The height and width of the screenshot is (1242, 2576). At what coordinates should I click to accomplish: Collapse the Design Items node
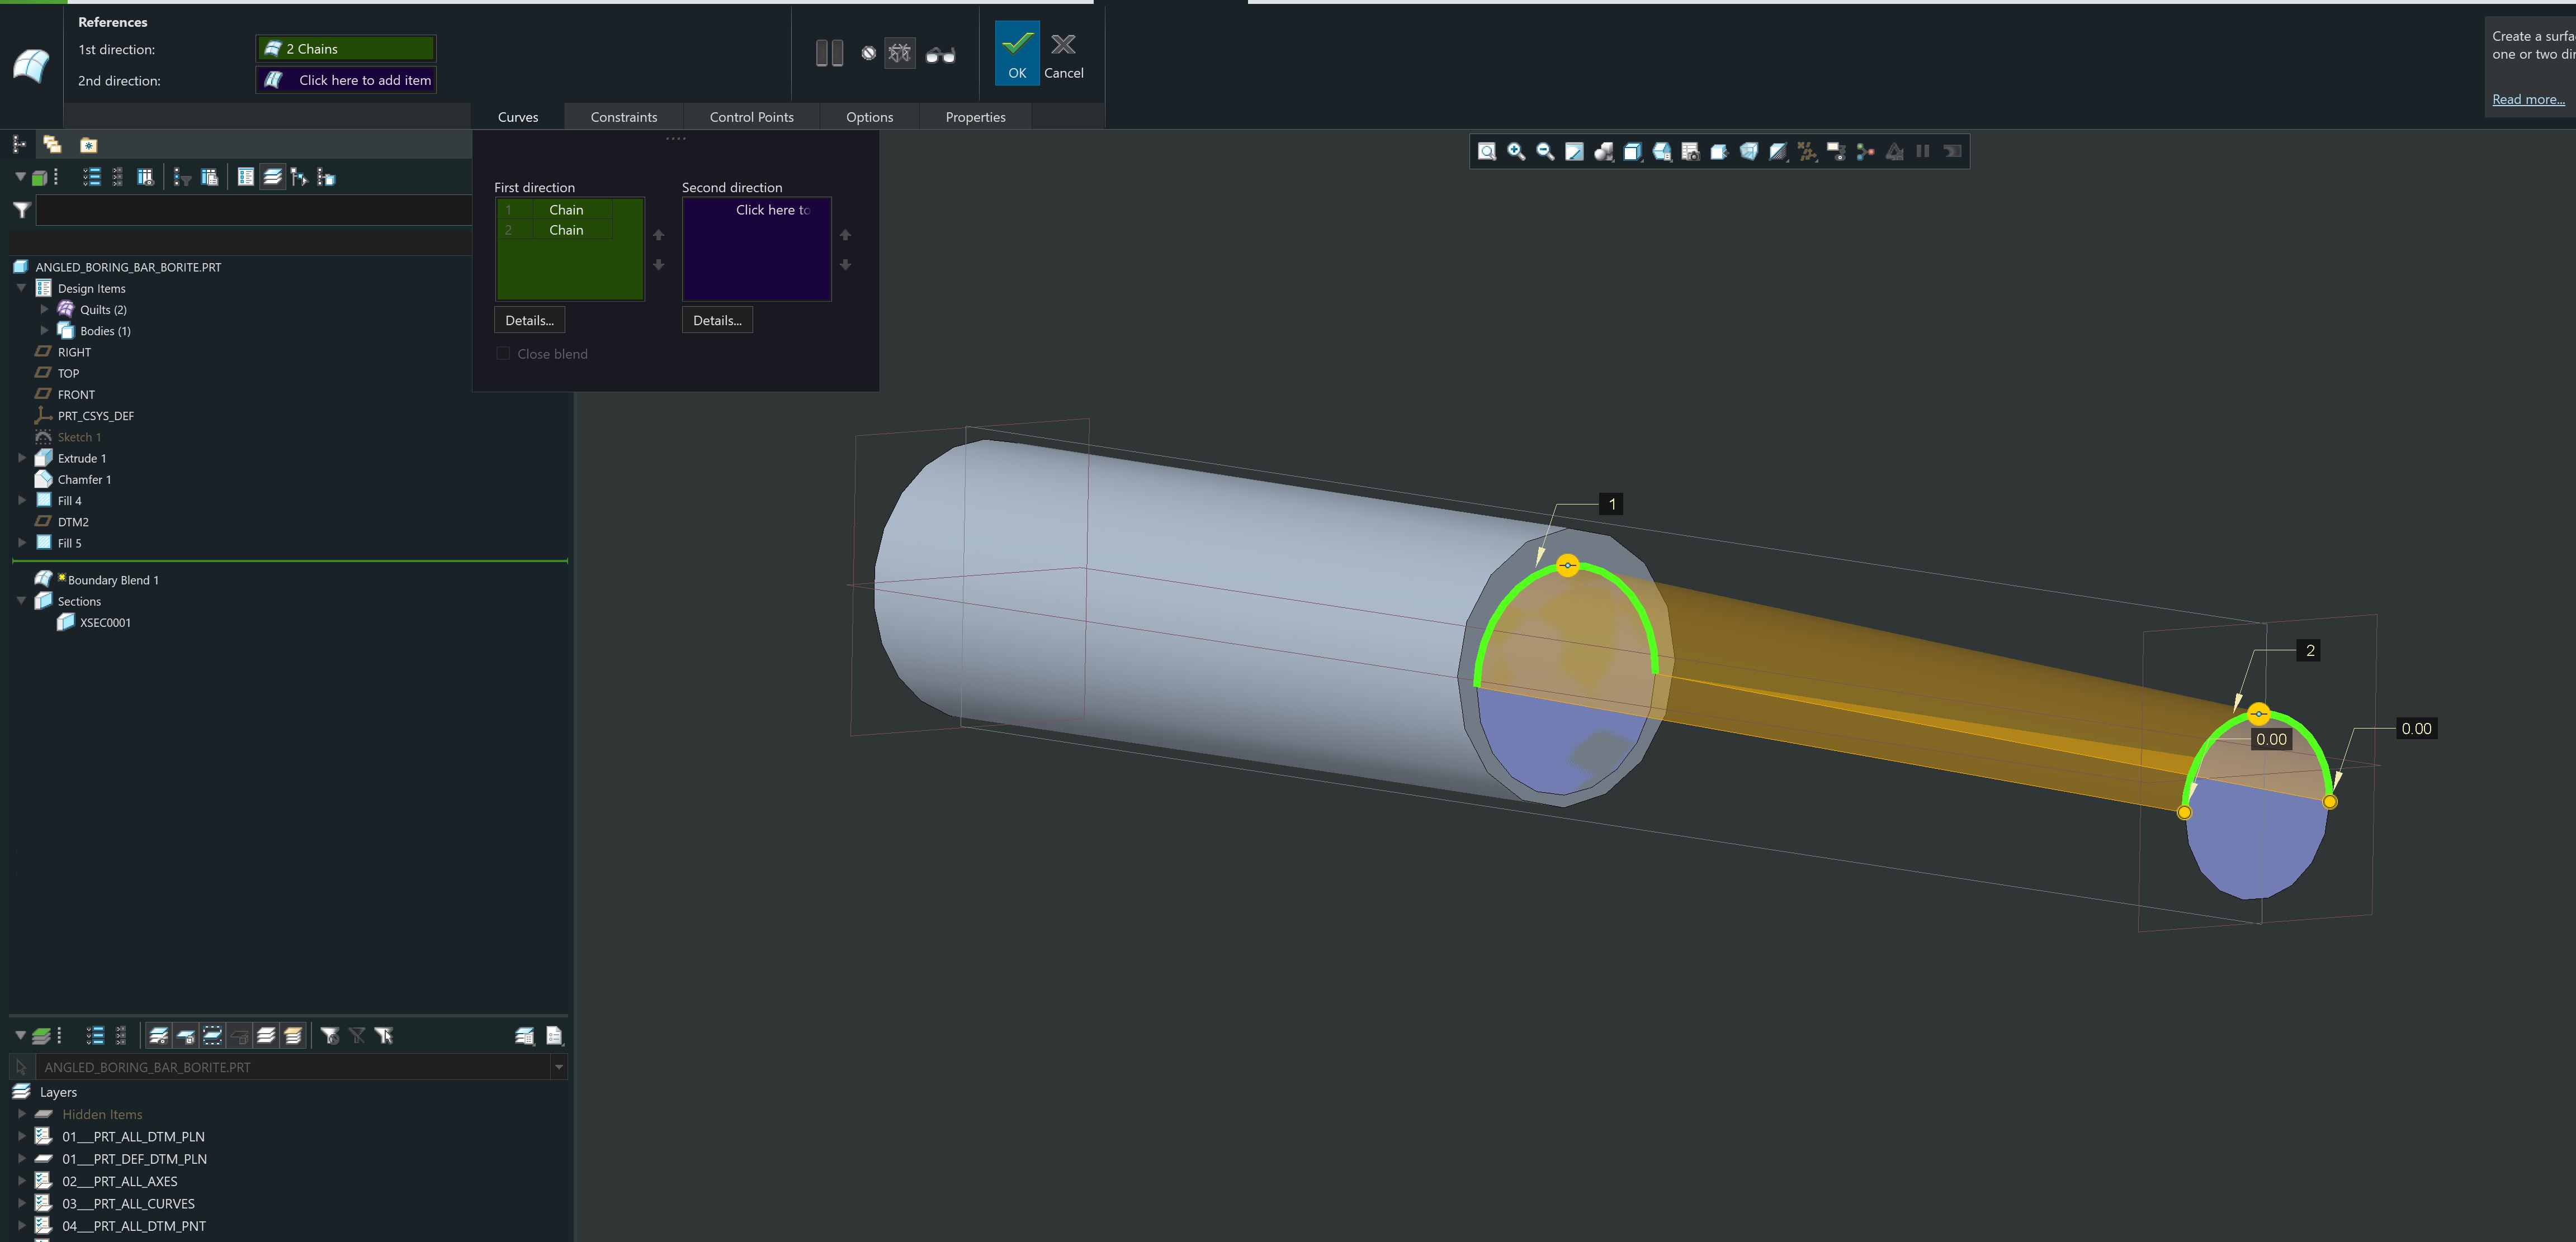[x=21, y=288]
